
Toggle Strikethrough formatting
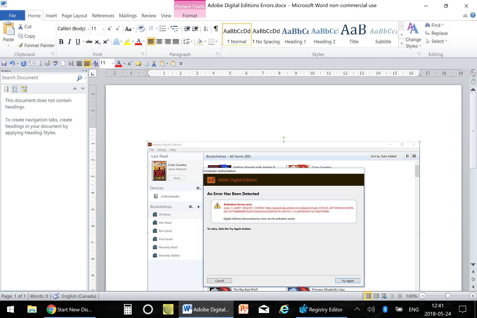click(x=89, y=42)
